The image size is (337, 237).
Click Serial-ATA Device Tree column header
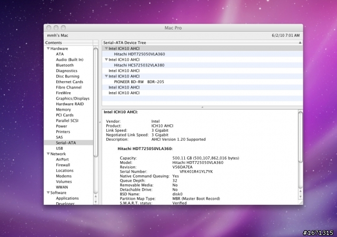click(x=202, y=43)
